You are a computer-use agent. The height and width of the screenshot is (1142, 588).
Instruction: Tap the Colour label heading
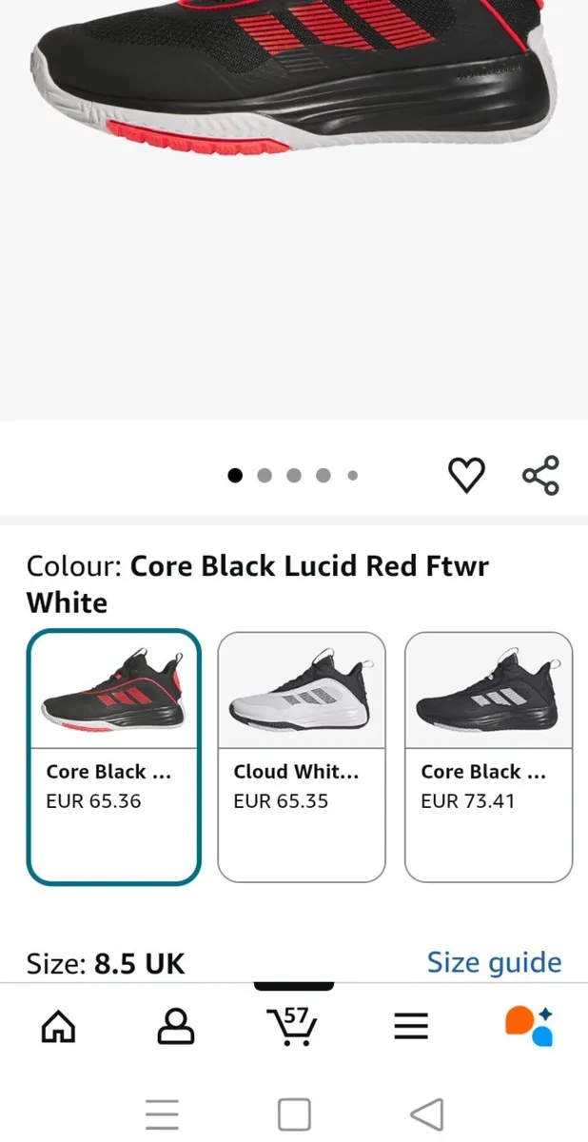tap(68, 565)
